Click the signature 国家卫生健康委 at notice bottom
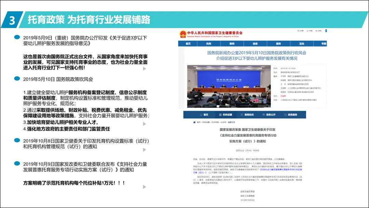This screenshot has height=208, width=369. click(248, 196)
